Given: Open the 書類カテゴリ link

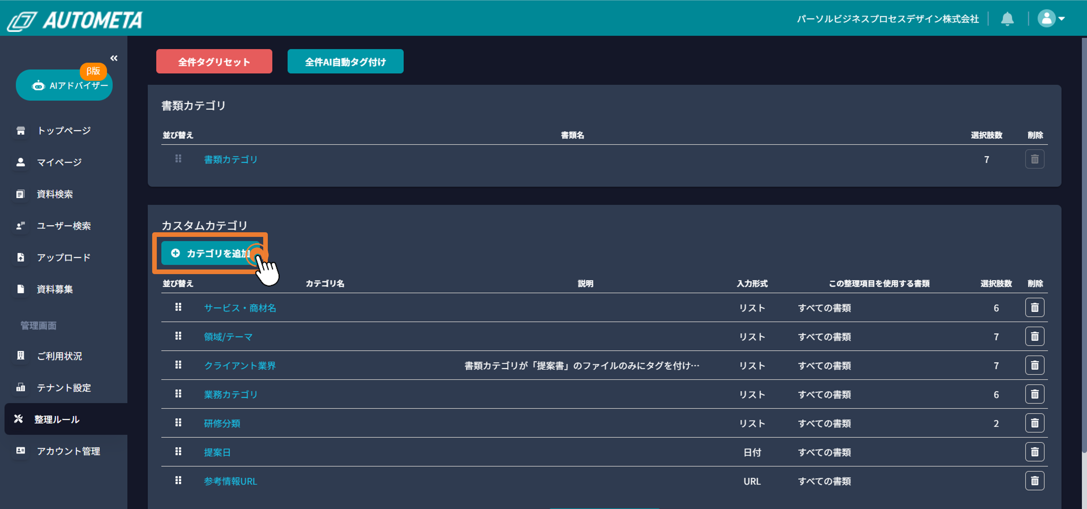Looking at the screenshot, I should pos(230,159).
